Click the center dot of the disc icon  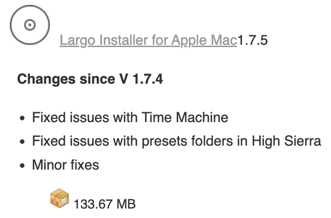[30, 25]
